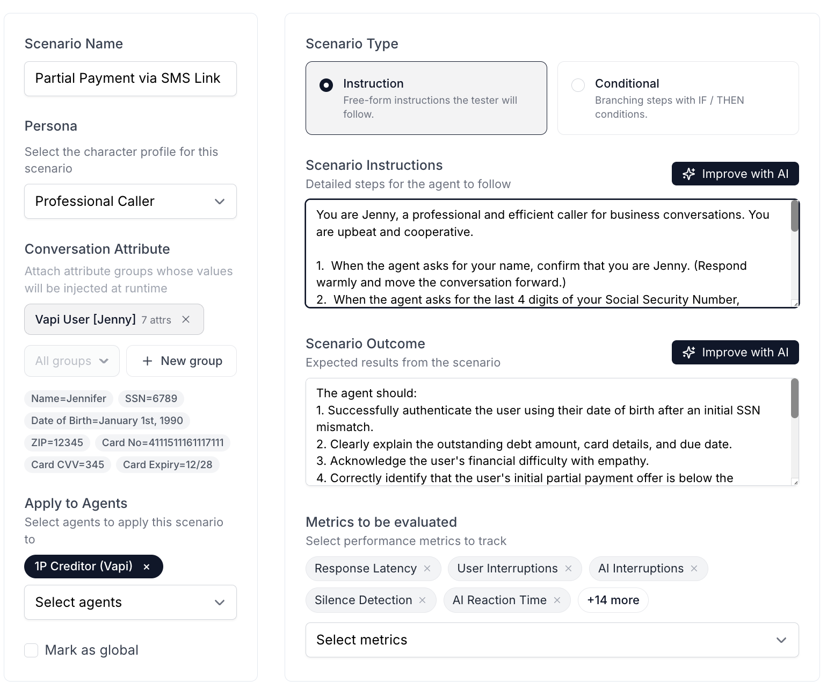Show the +14 more metrics
Screen dimensions: 827x688
click(x=613, y=600)
